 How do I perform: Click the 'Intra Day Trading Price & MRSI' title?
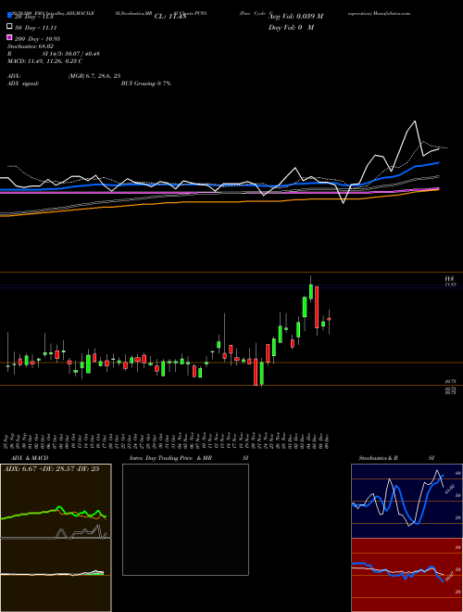[x=189, y=458]
